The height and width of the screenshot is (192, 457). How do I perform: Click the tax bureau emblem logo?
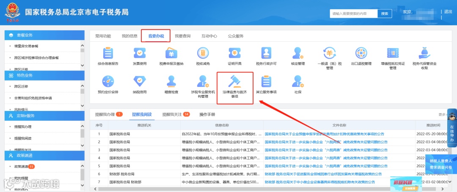coord(12,12)
